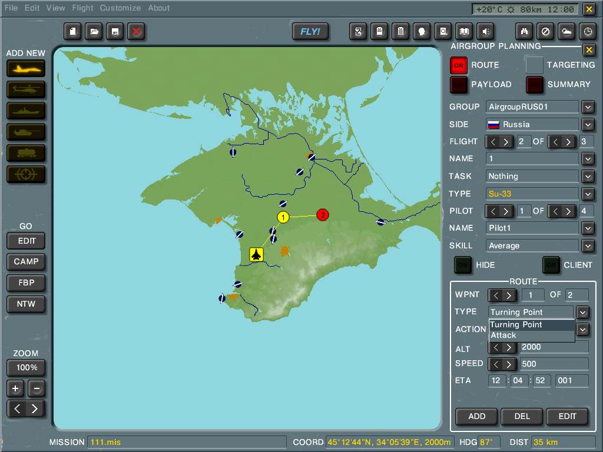The width and height of the screenshot is (603, 452).
Task: Expand the pilot SKILL dropdown
Action: tap(588, 245)
